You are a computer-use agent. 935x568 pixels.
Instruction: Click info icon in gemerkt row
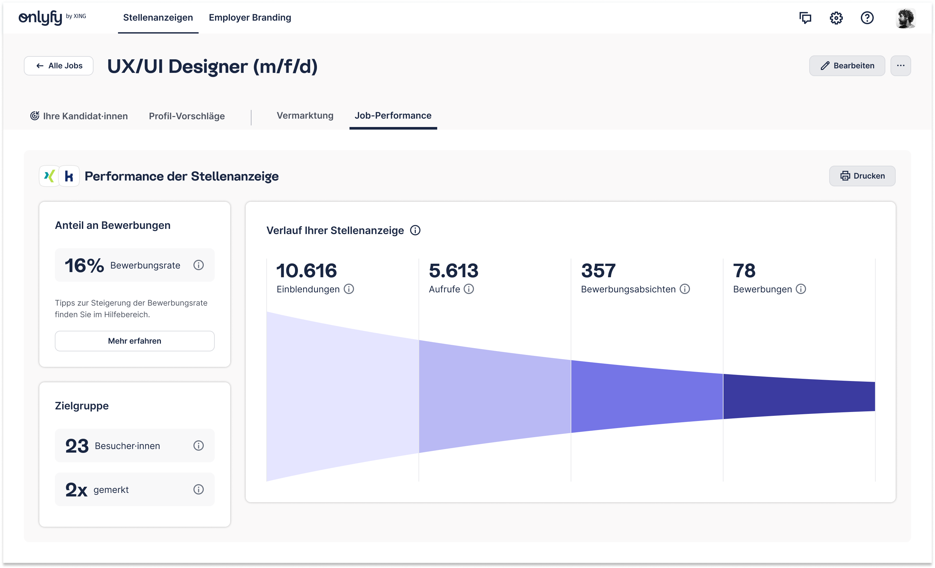(x=199, y=489)
